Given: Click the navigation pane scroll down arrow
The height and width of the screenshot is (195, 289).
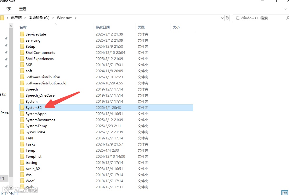Looking at the screenshot, I should click(x=11, y=188).
